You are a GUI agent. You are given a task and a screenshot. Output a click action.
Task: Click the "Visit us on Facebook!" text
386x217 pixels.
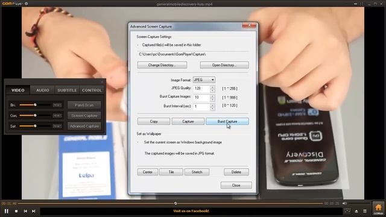(191, 211)
